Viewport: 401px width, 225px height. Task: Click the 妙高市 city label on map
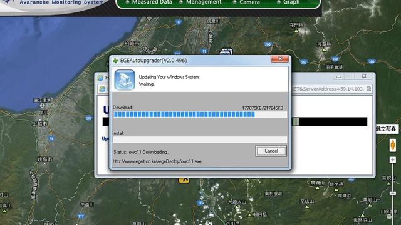(44, 159)
